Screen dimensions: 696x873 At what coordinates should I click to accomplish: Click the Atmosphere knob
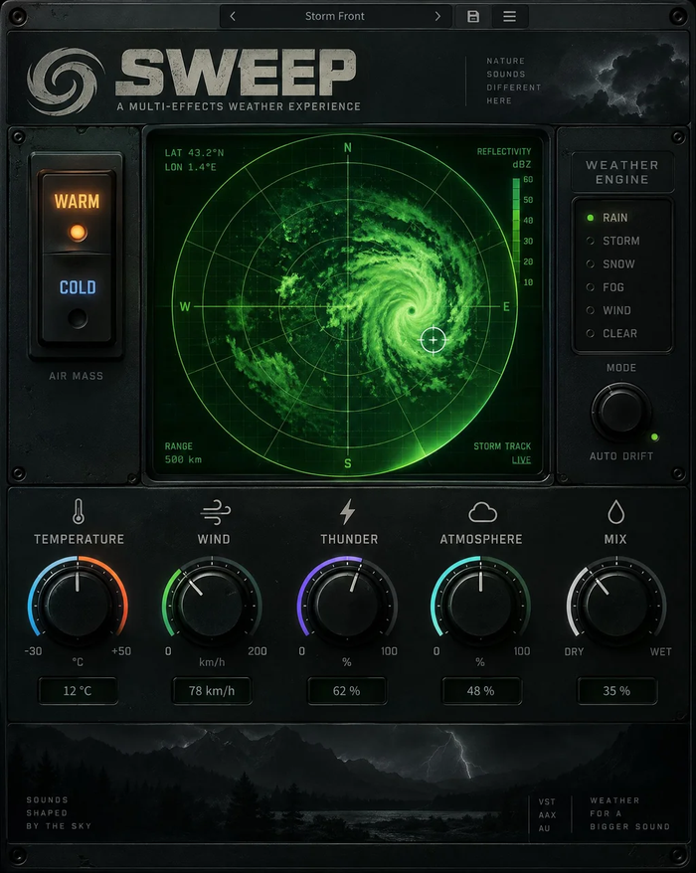pyautogui.click(x=480, y=604)
